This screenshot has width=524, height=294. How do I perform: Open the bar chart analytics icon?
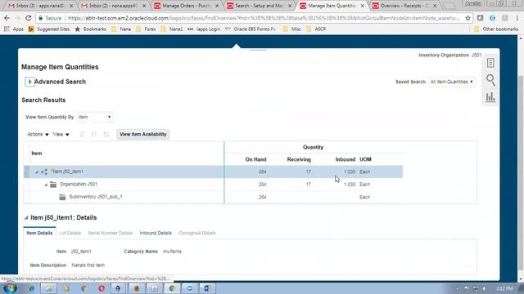coord(490,97)
